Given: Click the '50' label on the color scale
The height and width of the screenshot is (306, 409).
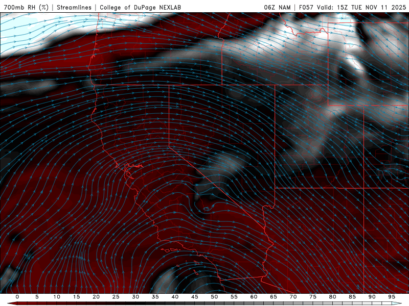Looking at the screenshot, I should [214, 297].
